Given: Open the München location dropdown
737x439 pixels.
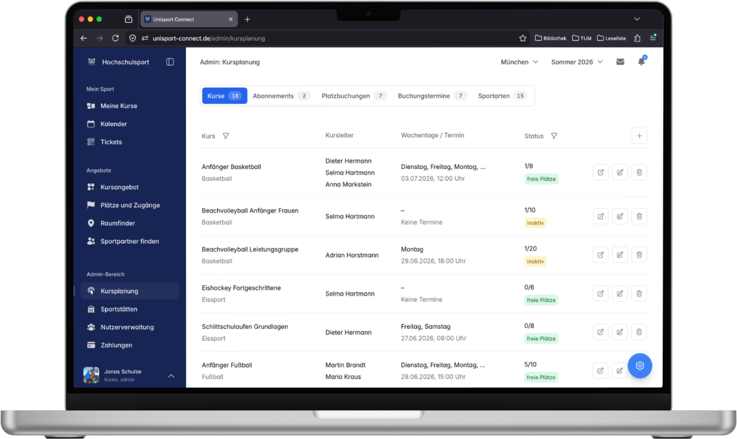Looking at the screenshot, I should (x=520, y=62).
